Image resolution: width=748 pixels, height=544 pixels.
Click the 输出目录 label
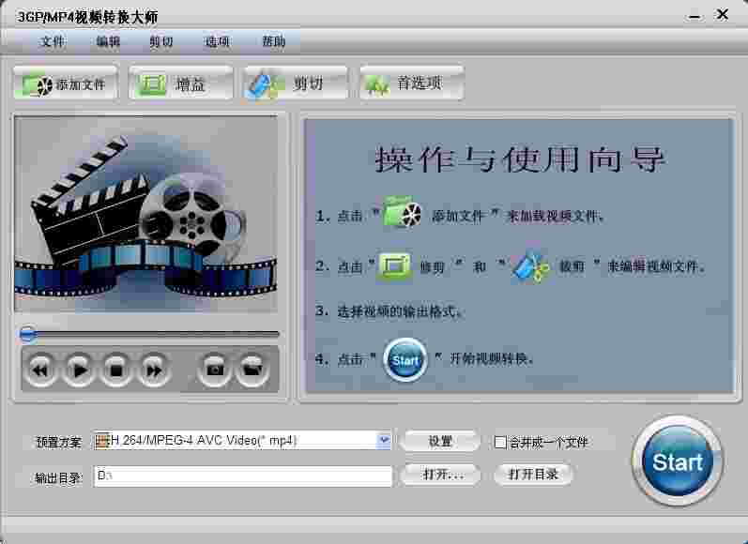[59, 477]
